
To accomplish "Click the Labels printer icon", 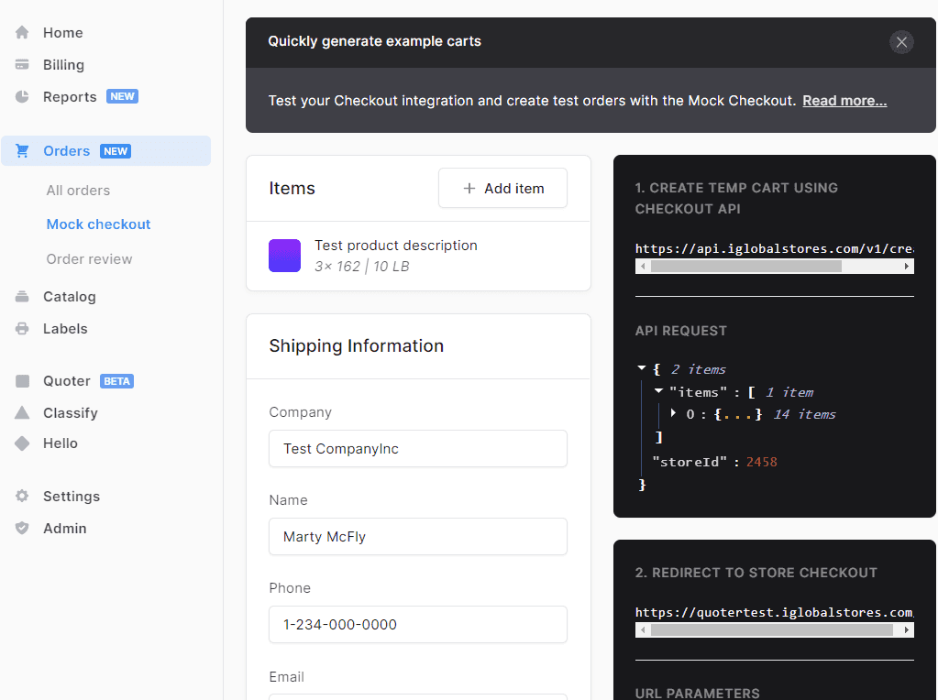I will pos(22,329).
